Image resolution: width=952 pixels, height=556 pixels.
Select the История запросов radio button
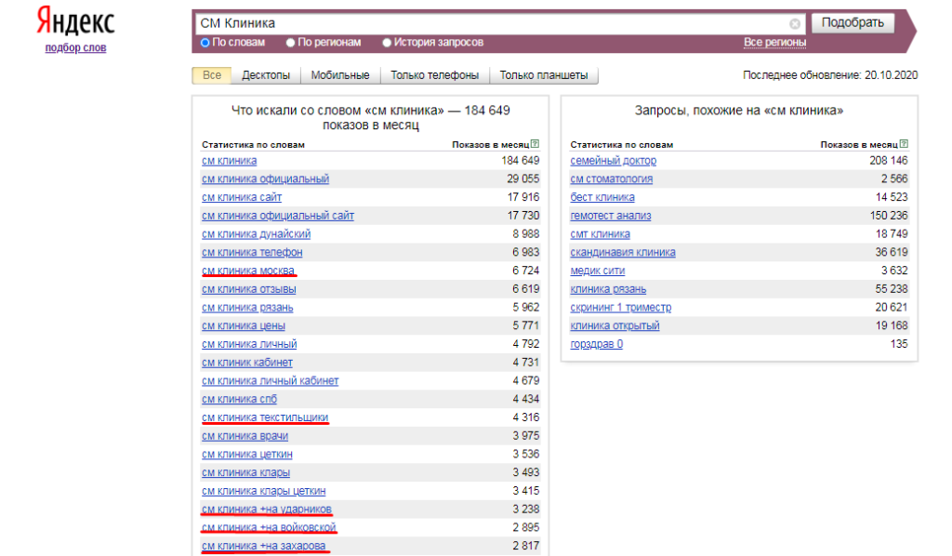(387, 43)
